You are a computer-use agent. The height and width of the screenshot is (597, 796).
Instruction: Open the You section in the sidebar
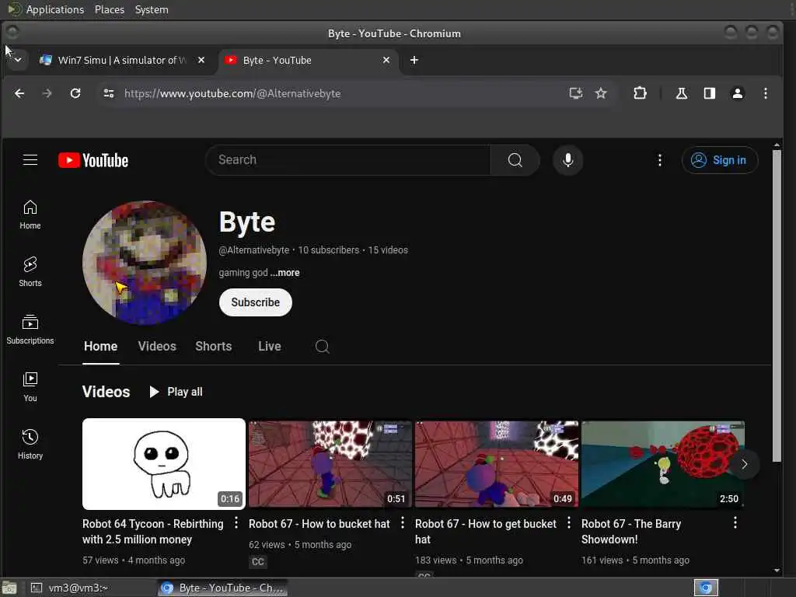point(30,387)
